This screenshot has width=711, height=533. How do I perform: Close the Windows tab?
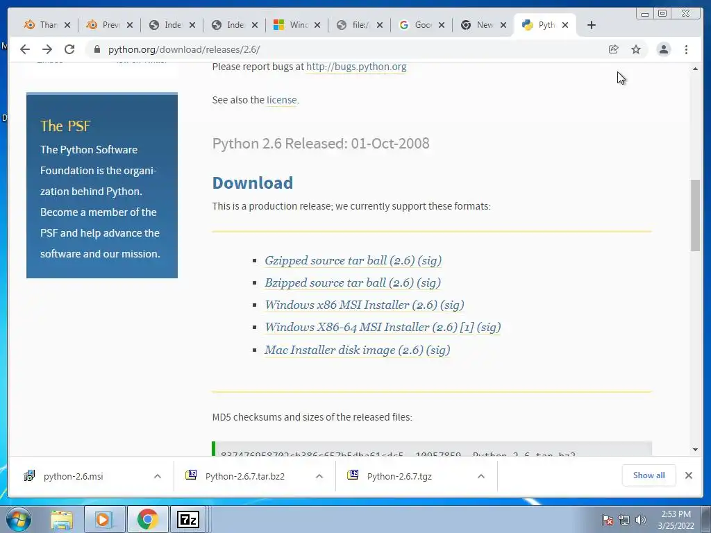[317, 25]
